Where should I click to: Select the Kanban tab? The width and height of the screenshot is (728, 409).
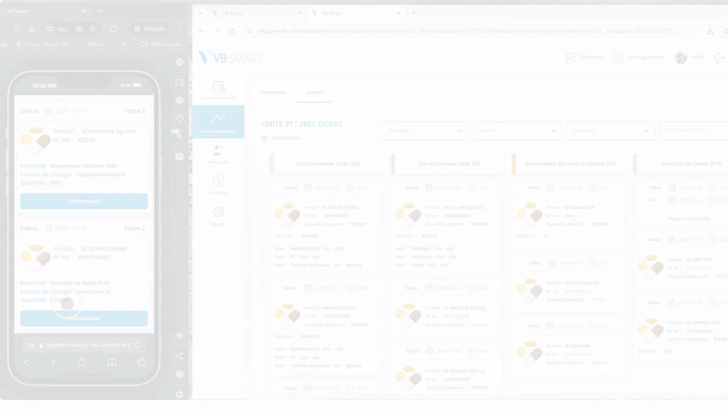pos(314,93)
